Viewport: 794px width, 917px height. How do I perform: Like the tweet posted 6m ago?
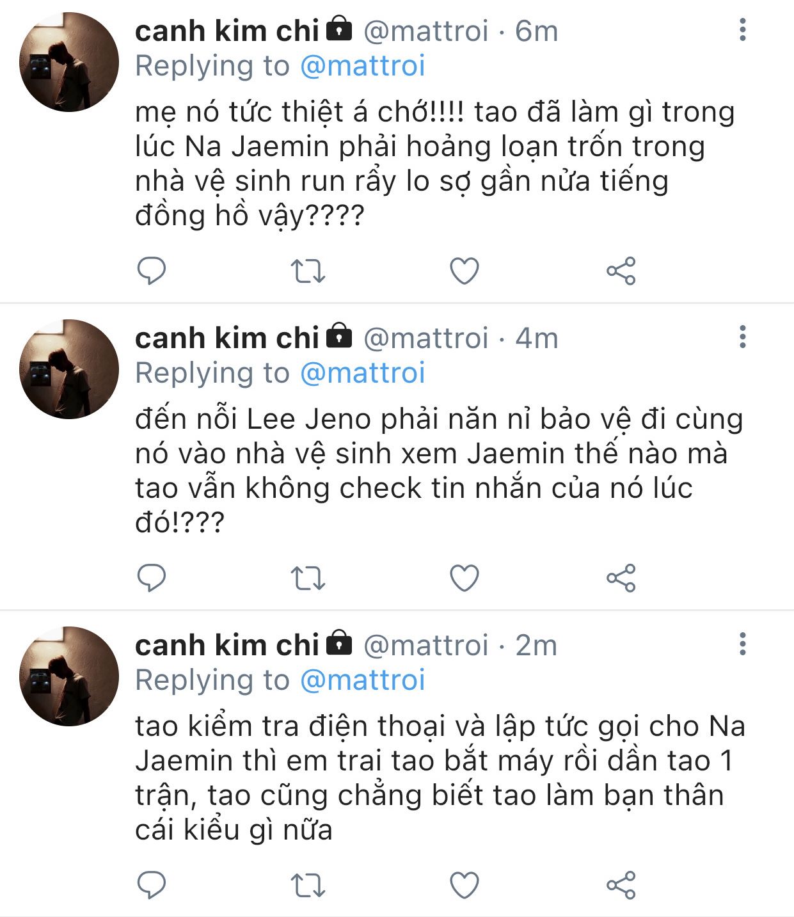[464, 271]
